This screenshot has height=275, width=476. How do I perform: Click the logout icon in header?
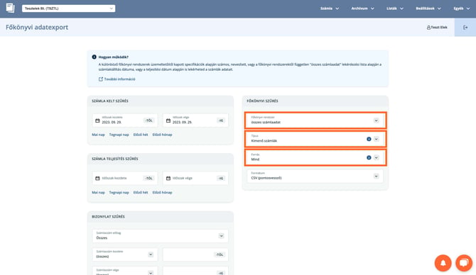465,27
